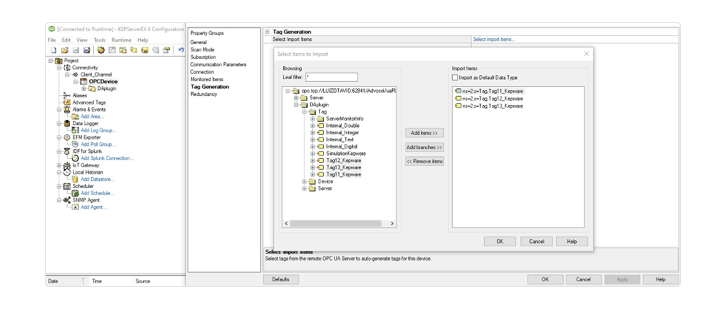
Task: Collapse the Tag folder in Browsing tree
Action: click(305, 112)
